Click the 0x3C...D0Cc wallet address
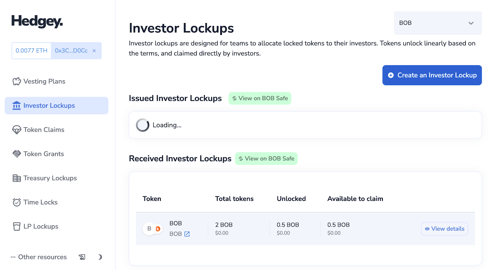Viewport: 490px width, 270px height. click(x=71, y=51)
